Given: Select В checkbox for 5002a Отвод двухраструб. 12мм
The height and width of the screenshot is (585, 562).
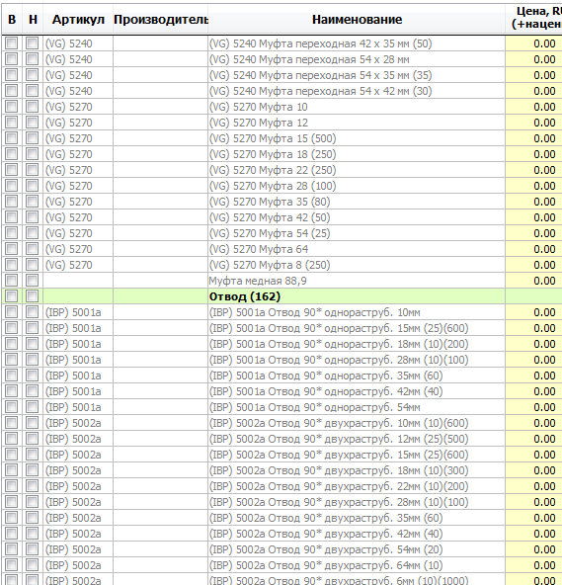Looking at the screenshot, I should click(x=11, y=439).
